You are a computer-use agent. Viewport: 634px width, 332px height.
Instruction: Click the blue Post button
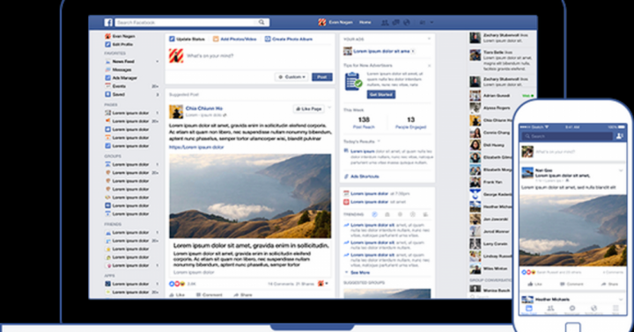[322, 76]
